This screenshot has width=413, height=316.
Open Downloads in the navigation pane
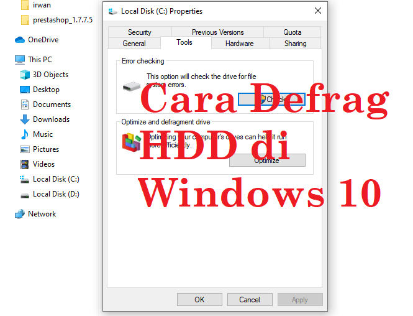pyautogui.click(x=51, y=119)
